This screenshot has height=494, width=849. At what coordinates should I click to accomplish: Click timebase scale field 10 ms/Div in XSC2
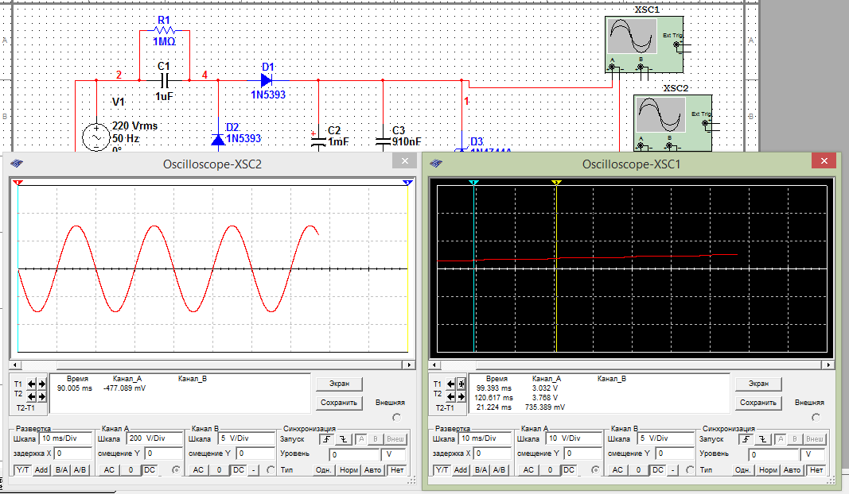point(65,438)
